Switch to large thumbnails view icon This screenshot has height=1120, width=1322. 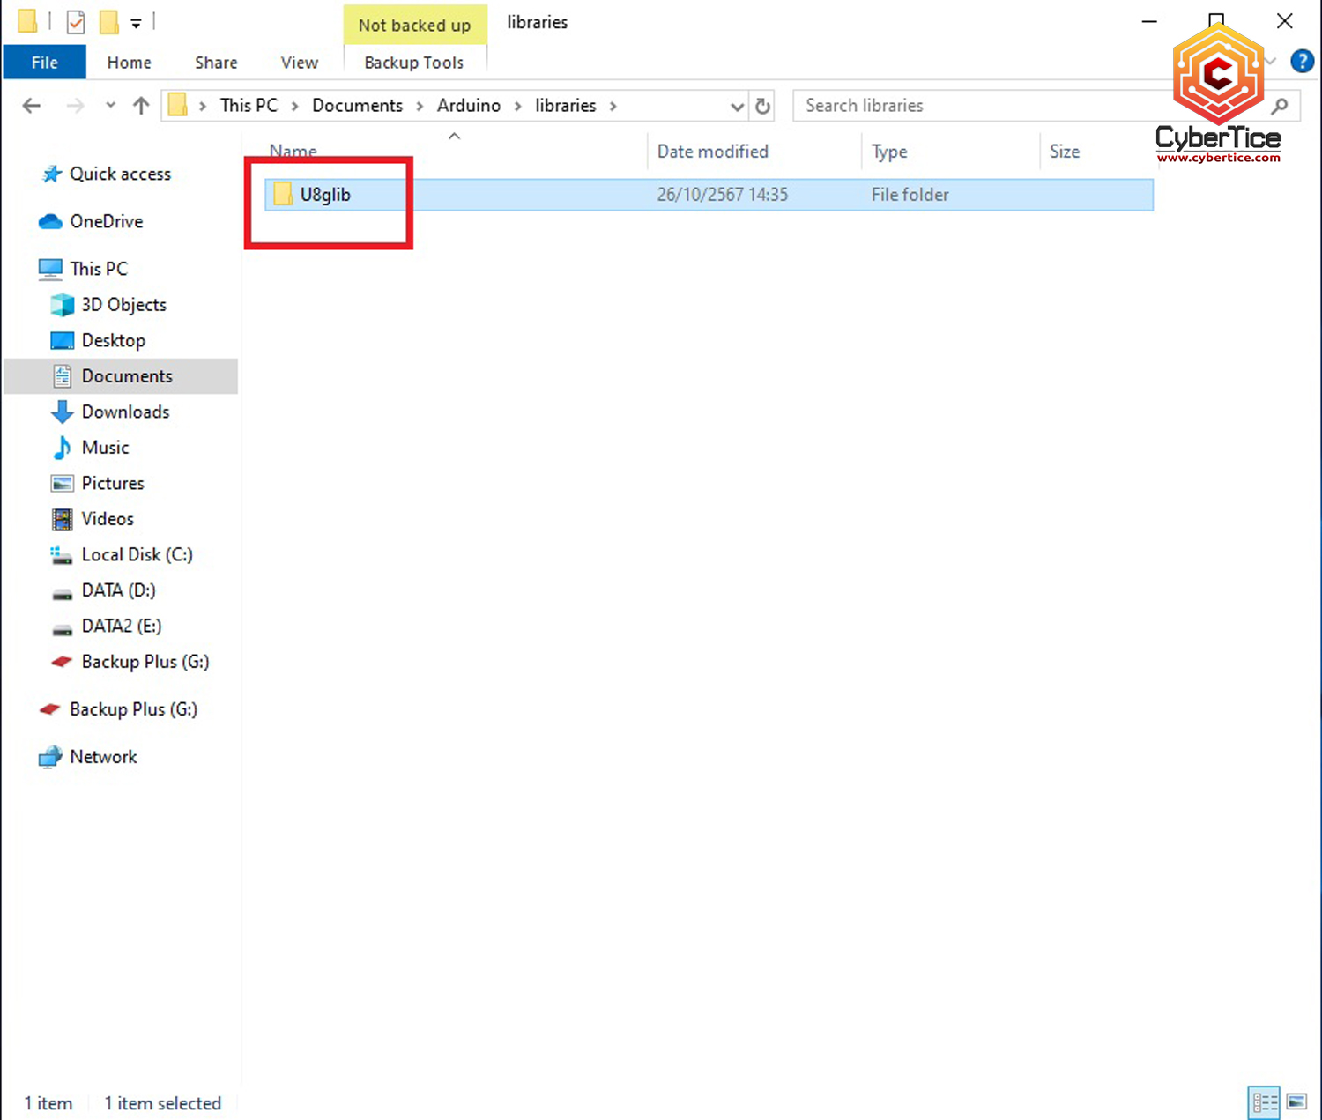click(x=1296, y=1101)
